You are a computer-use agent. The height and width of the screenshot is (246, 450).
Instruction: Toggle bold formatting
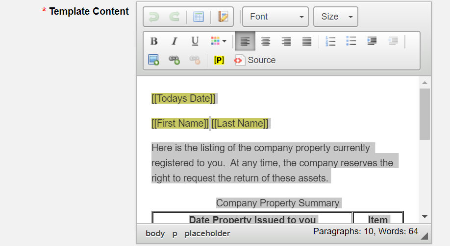click(154, 41)
